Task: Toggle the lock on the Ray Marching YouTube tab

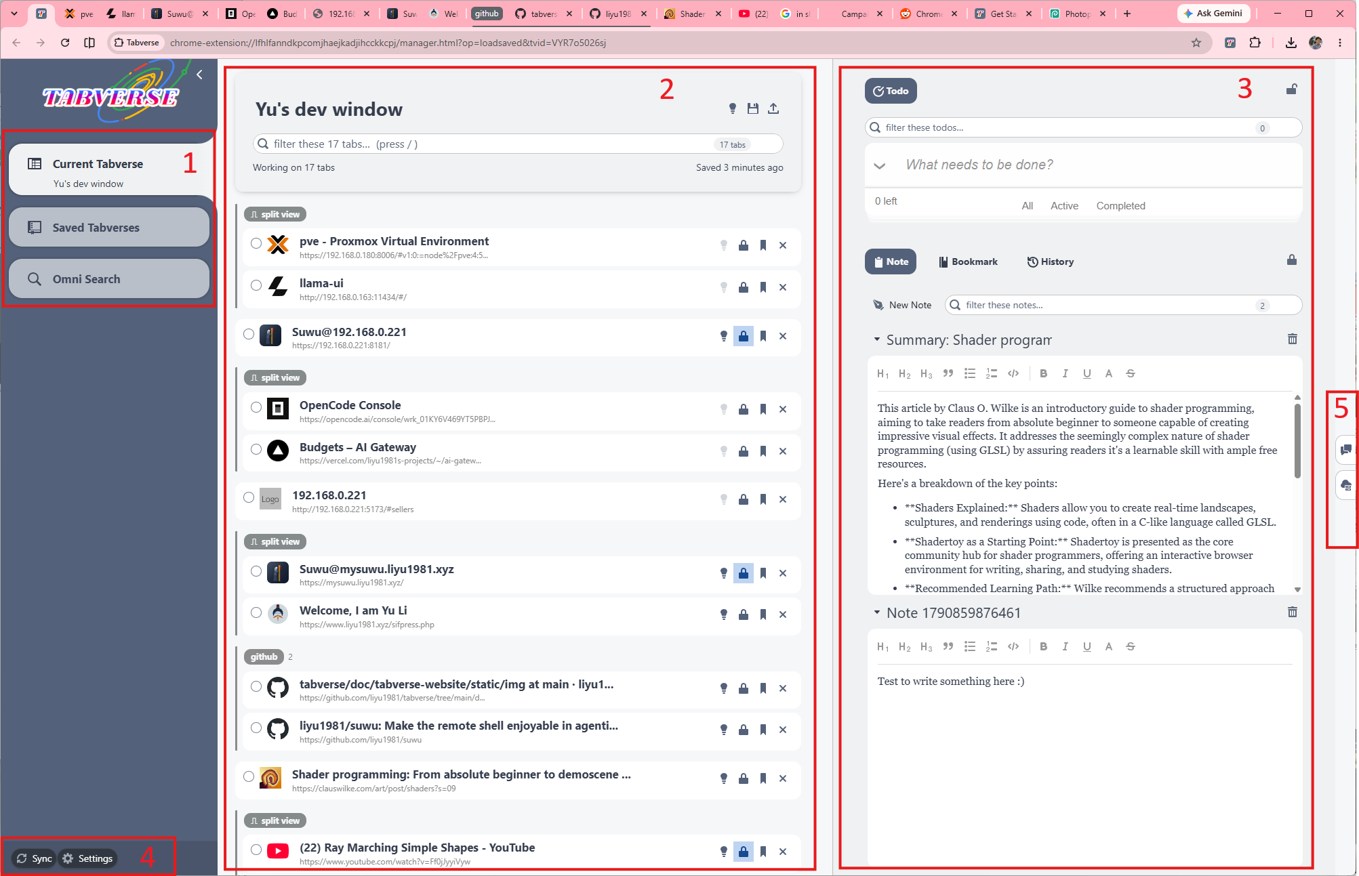Action: click(x=744, y=852)
